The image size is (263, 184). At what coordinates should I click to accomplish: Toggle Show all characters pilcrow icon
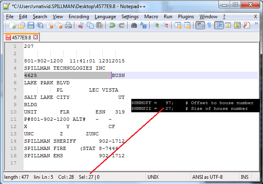[209, 25]
